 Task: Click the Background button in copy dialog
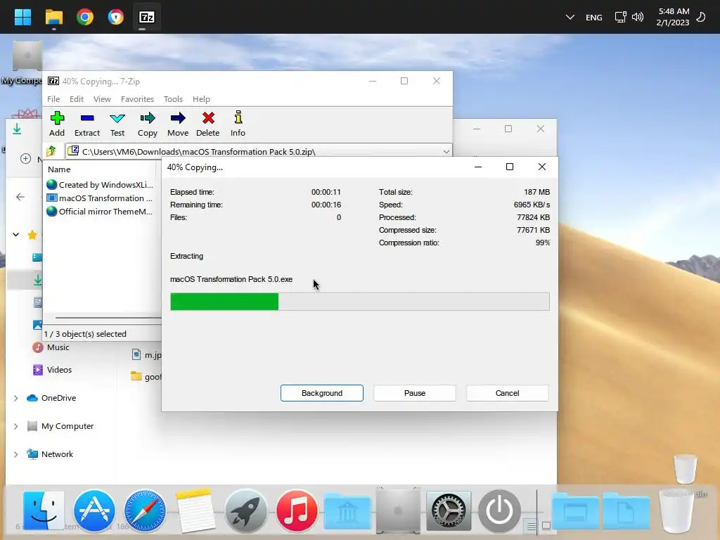click(322, 393)
